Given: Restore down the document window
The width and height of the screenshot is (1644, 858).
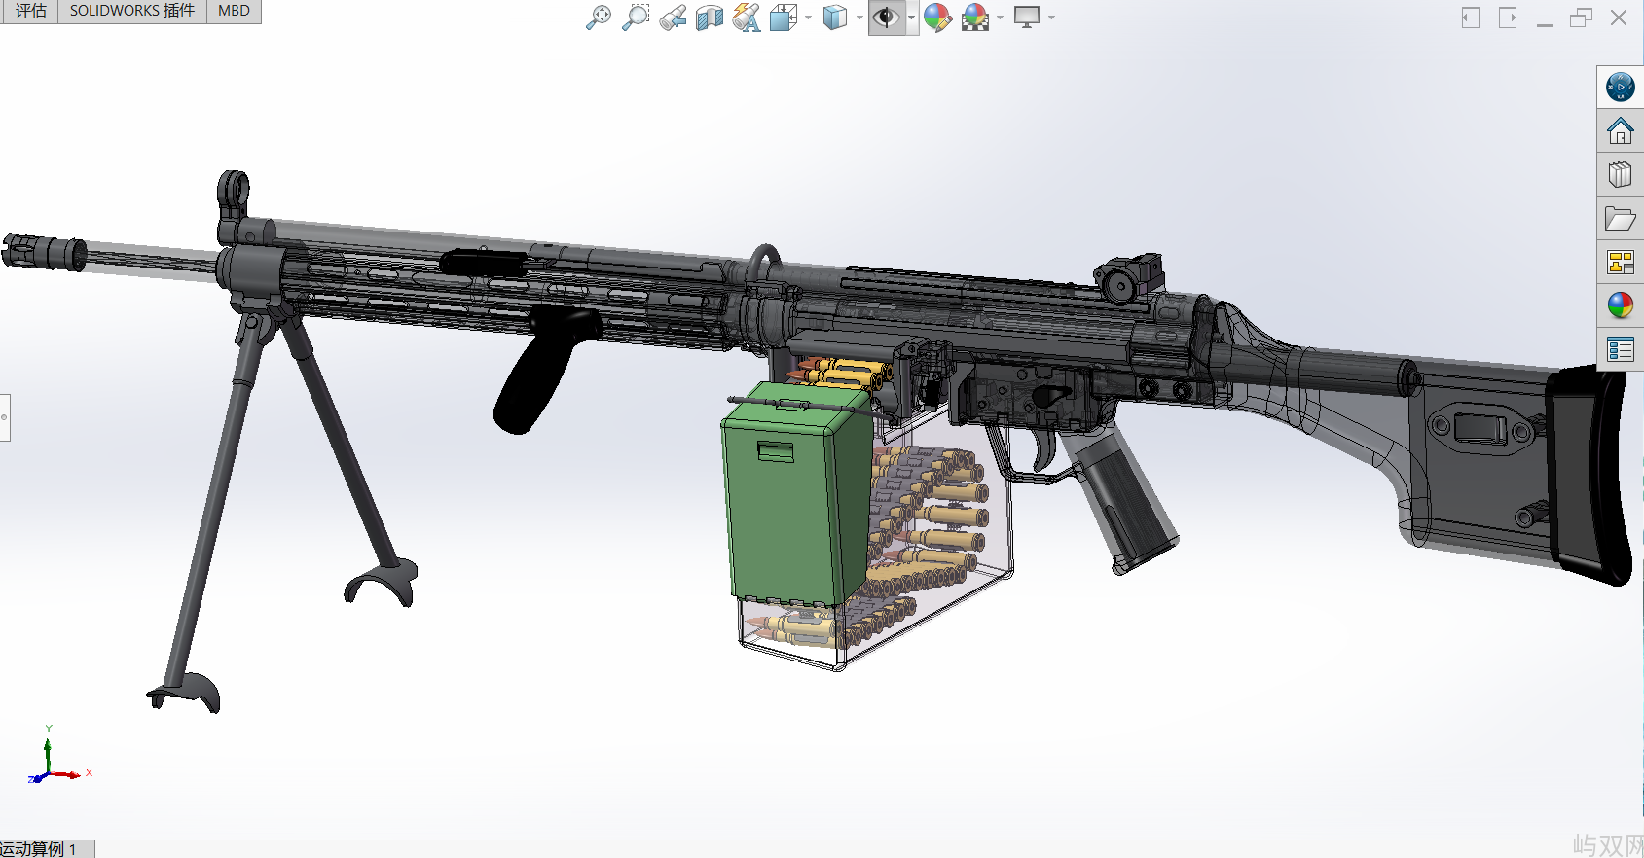Looking at the screenshot, I should coord(1582,18).
